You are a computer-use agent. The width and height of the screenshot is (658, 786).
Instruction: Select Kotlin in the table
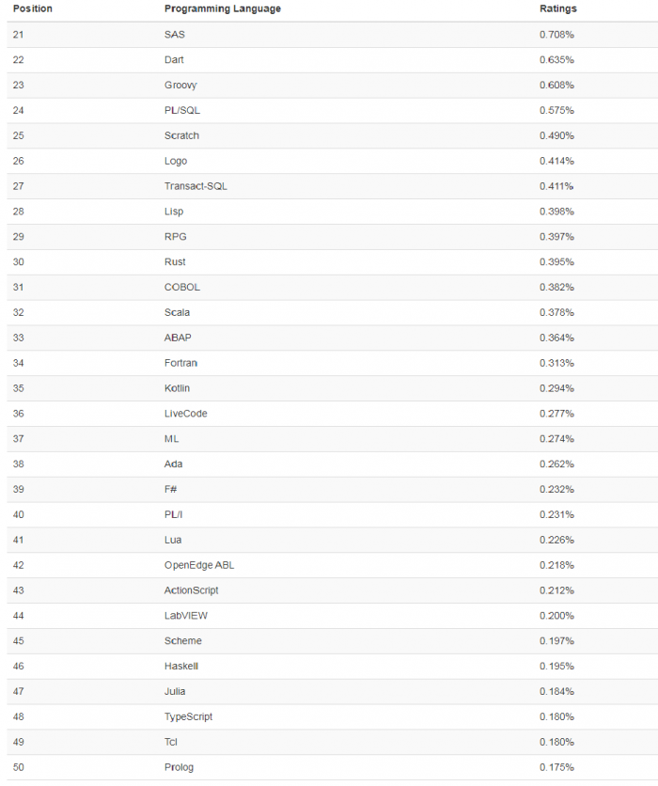pos(178,388)
